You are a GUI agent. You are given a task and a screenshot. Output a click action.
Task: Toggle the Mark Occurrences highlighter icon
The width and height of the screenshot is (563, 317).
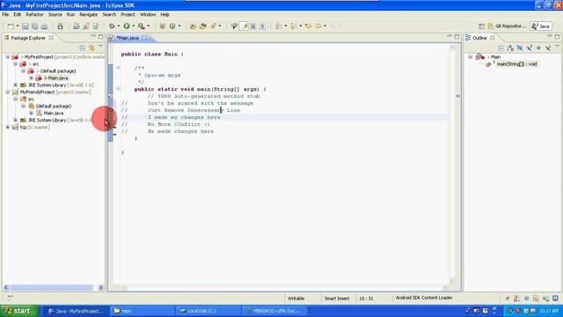click(x=245, y=26)
